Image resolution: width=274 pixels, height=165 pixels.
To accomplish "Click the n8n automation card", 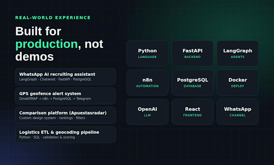I will point(147,83).
